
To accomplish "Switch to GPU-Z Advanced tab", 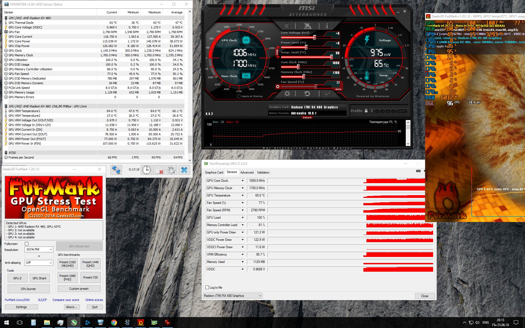I will pos(247,172).
